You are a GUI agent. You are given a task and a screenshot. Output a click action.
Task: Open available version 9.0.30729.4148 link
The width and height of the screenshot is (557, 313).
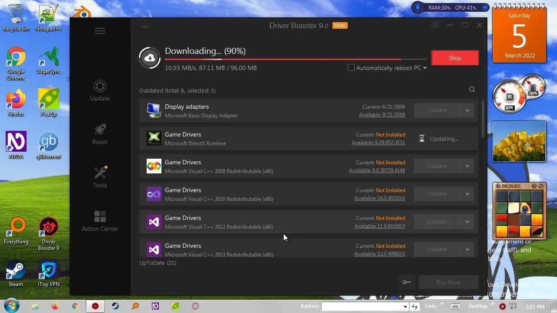[377, 171]
